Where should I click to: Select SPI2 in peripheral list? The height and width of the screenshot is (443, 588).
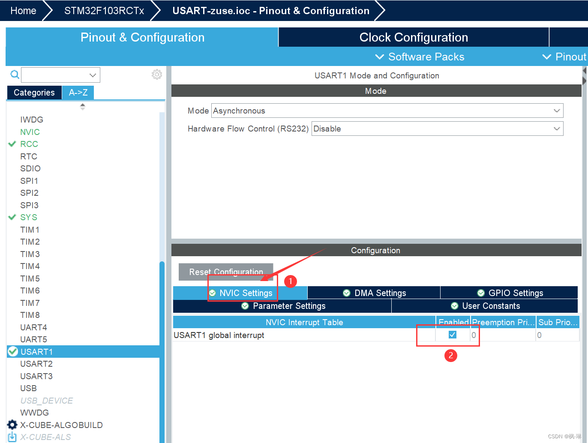[x=29, y=193]
